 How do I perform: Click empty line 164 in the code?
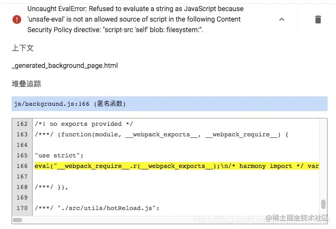click(158, 145)
